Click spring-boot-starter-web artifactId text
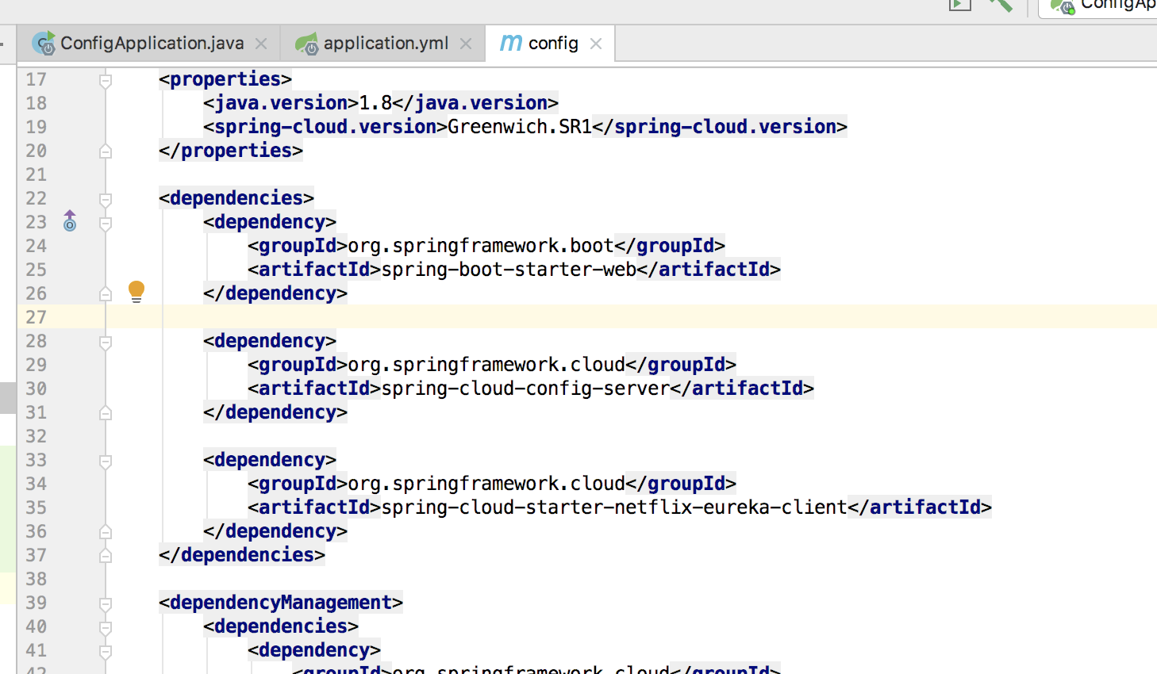 tap(509, 270)
